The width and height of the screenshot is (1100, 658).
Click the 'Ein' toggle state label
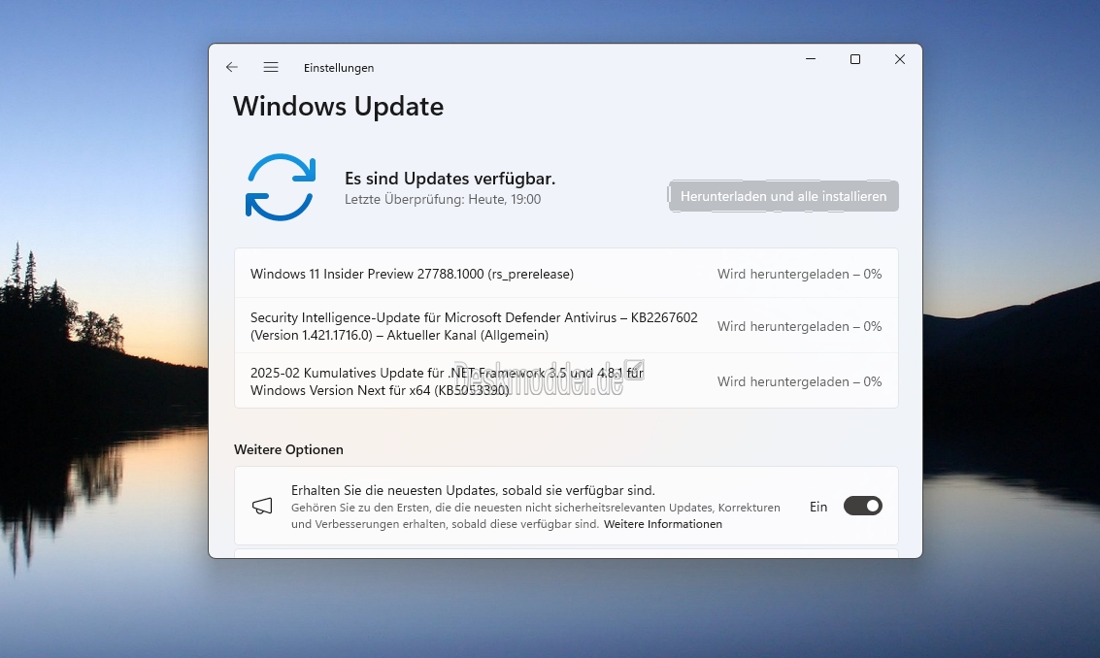pos(818,507)
